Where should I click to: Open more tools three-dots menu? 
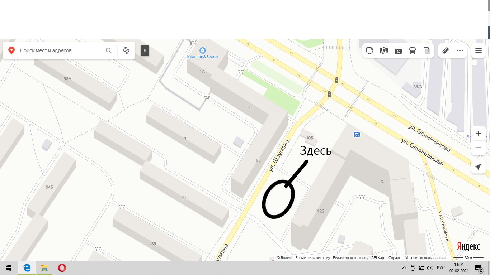tap(460, 50)
